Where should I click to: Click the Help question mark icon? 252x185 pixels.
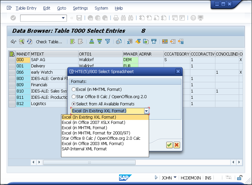(193, 18)
